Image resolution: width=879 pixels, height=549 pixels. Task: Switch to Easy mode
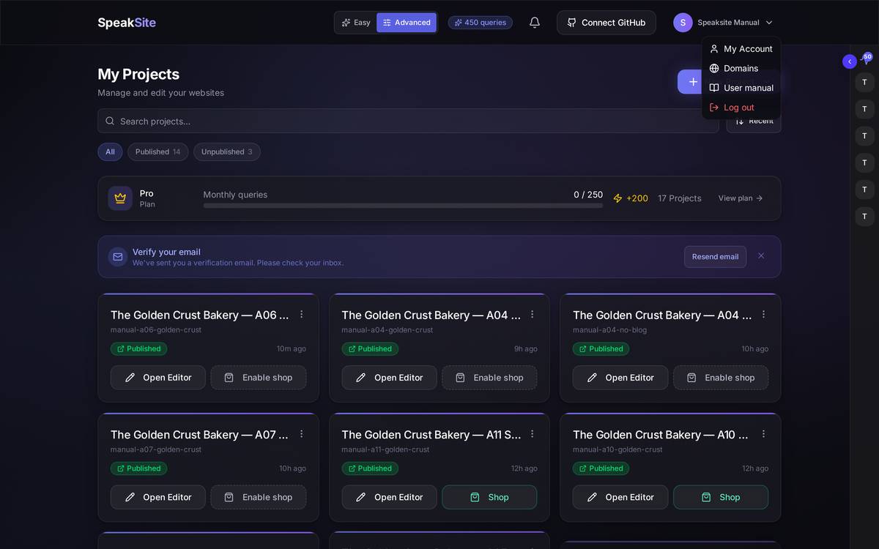point(356,23)
